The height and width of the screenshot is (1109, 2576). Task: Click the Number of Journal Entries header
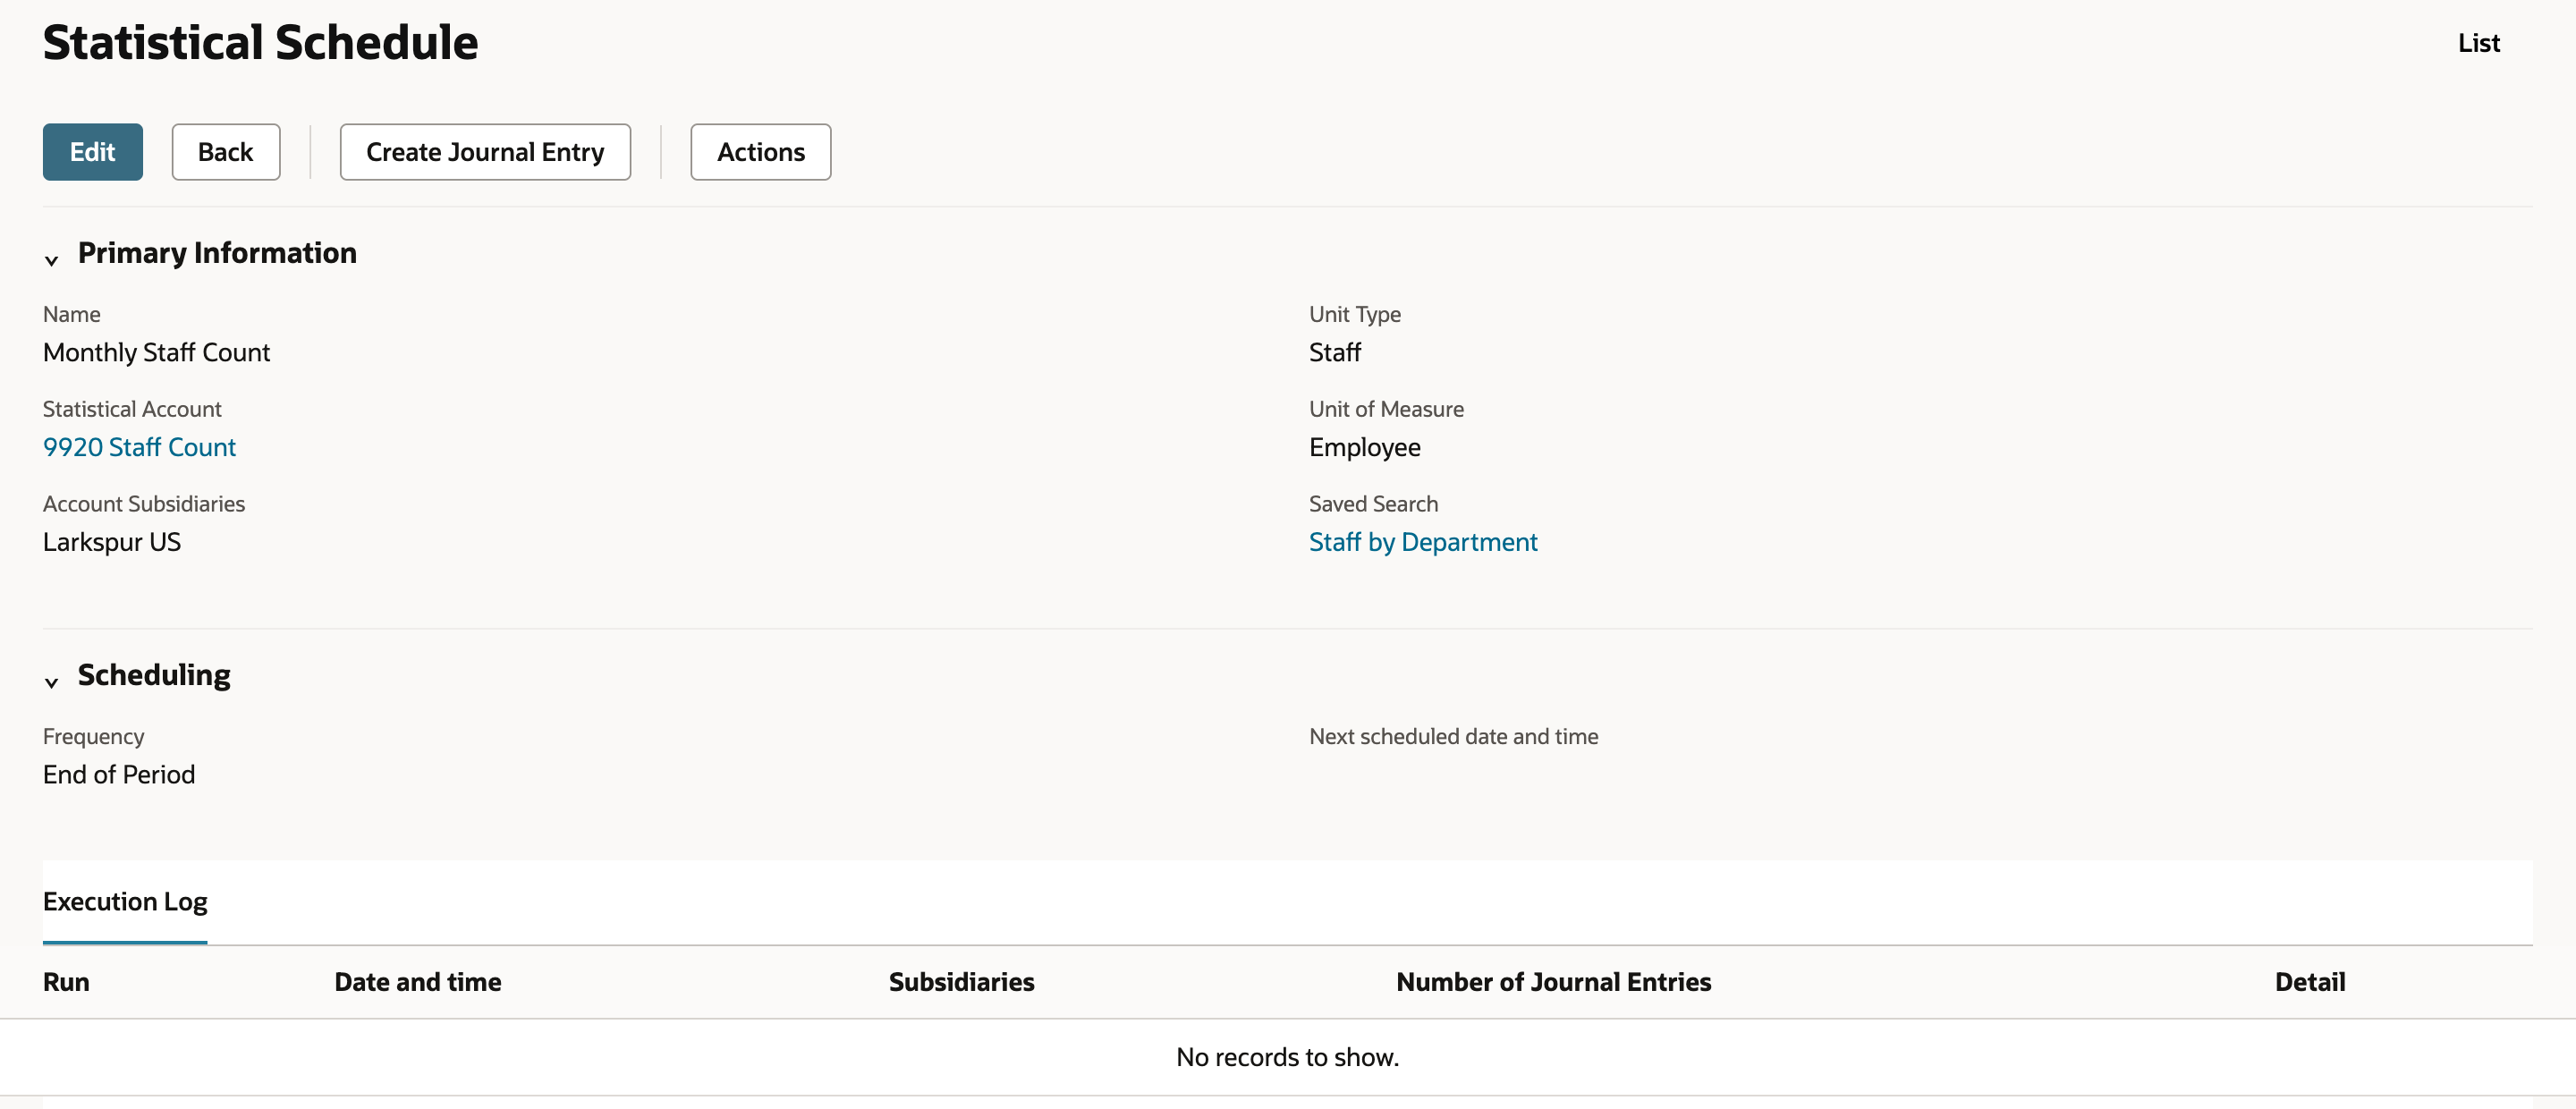click(x=1553, y=982)
